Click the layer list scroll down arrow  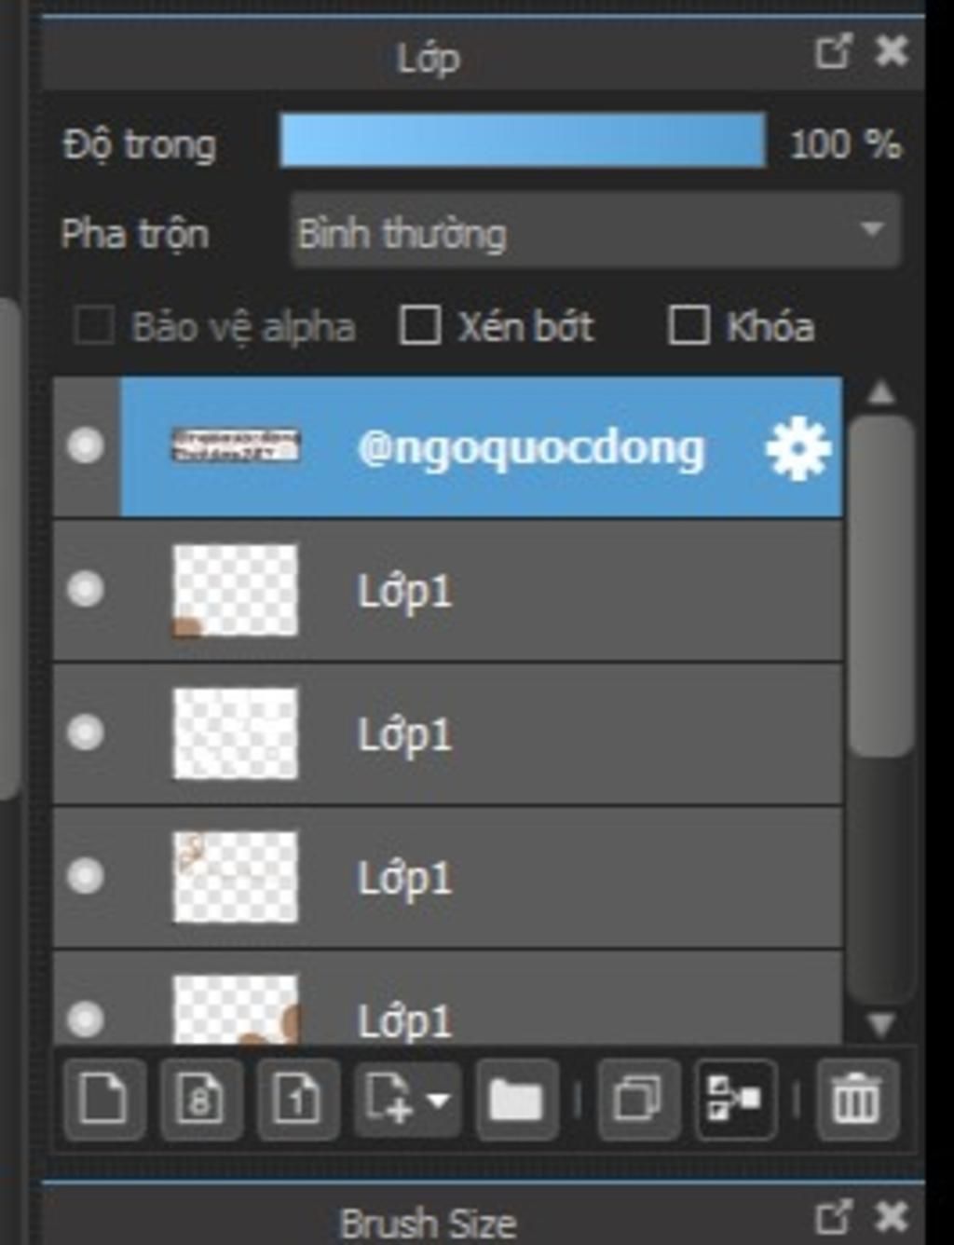pyautogui.click(x=880, y=1024)
